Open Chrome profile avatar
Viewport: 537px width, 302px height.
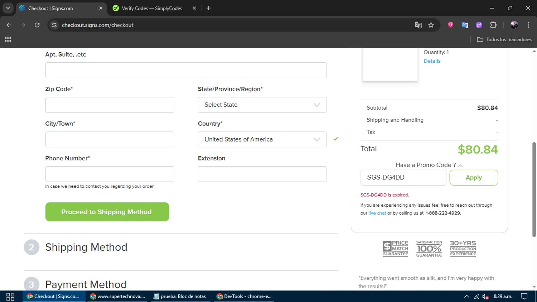514,25
